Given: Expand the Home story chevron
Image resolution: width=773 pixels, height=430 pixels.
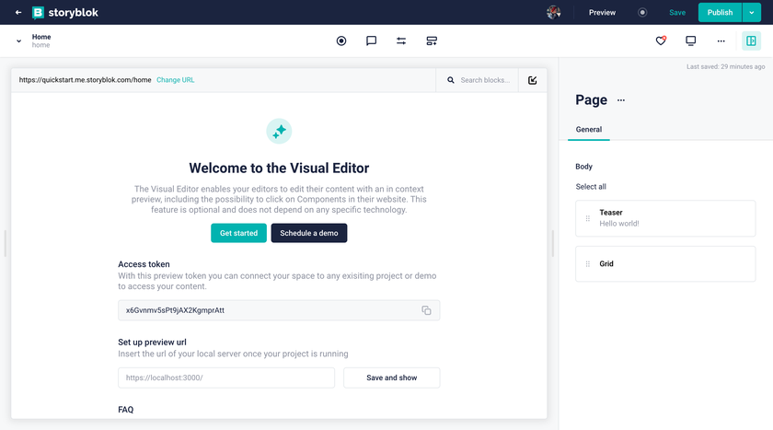Looking at the screenshot, I should (18, 41).
